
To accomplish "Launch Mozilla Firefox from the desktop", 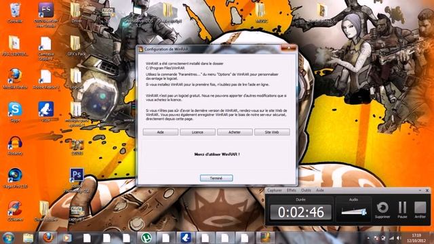I will pyautogui.click(x=15, y=79).
